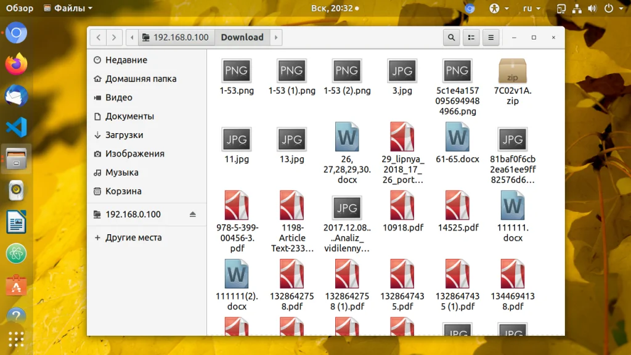The height and width of the screenshot is (355, 631).
Task: Go back with the left arrow button
Action: click(x=99, y=38)
